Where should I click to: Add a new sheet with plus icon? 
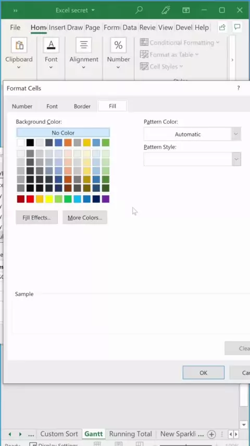tap(211, 435)
